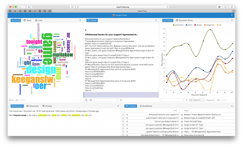Click the voyant-tools.org address bar
The image size is (243, 147).
(122, 7)
